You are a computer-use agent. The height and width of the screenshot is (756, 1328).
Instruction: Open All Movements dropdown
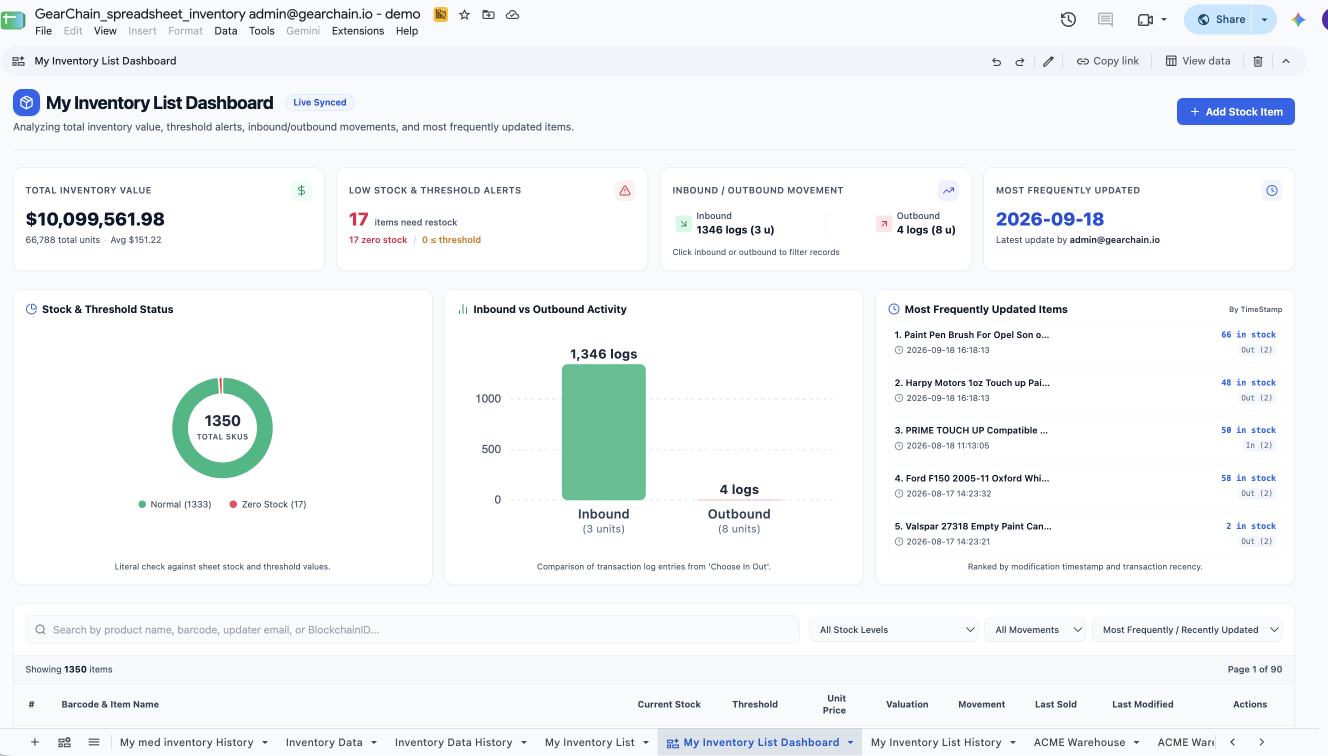tap(1034, 630)
